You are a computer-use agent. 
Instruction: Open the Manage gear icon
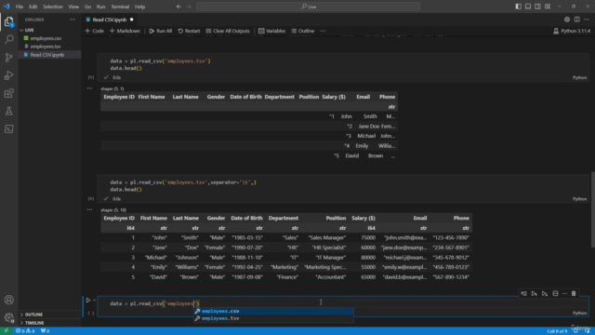pyautogui.click(x=8, y=317)
